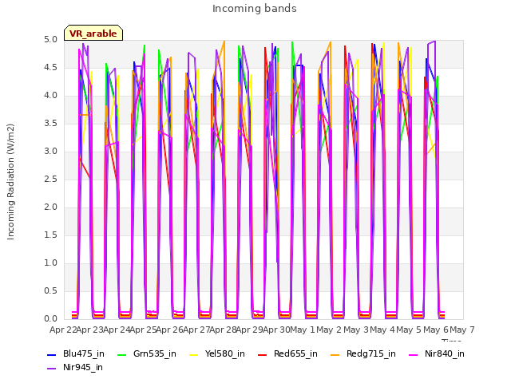Image resolution: width=511 pixels, height=383 pixels.
Task: Select the Yel580_in legend label
Action: click(x=225, y=354)
